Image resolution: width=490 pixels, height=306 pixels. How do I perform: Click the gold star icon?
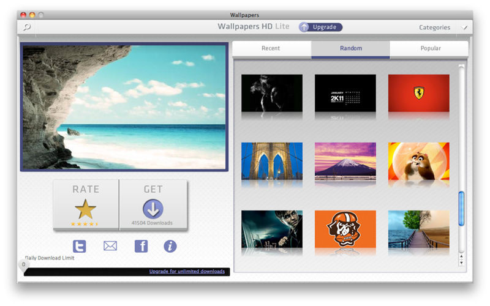(85, 209)
